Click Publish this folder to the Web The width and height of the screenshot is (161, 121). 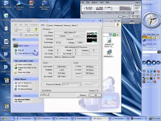click(26, 69)
